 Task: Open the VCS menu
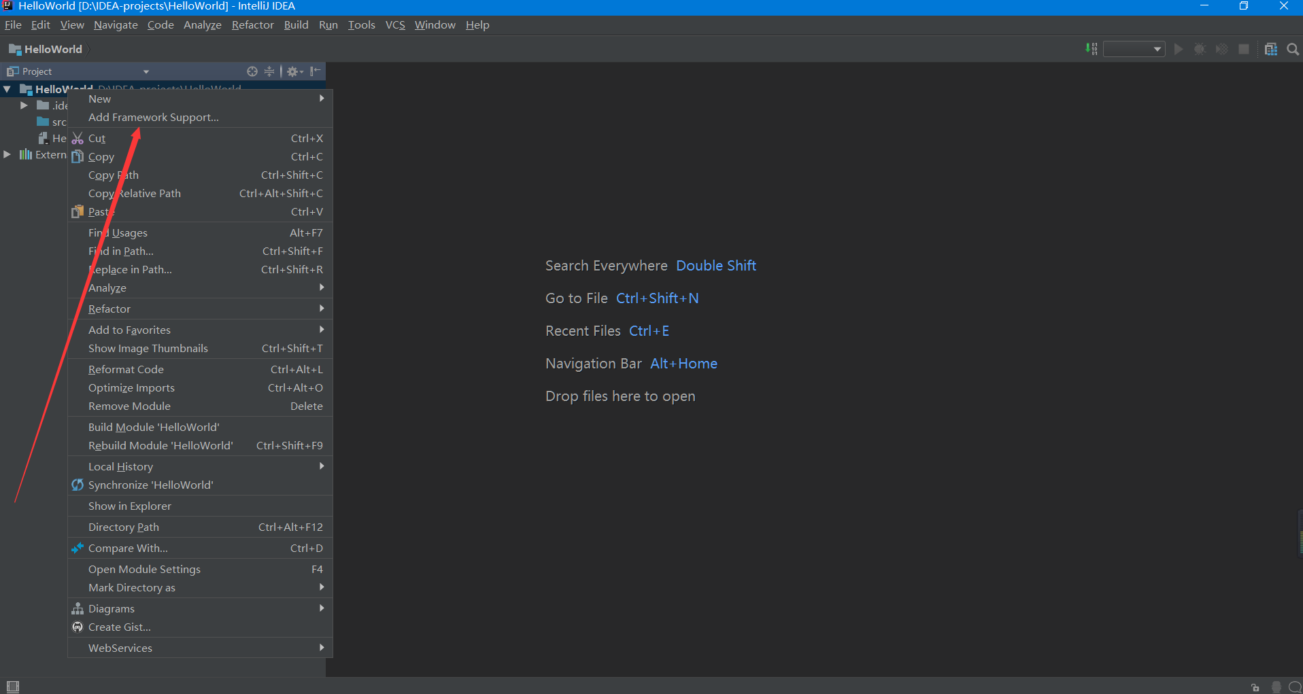[x=395, y=24]
